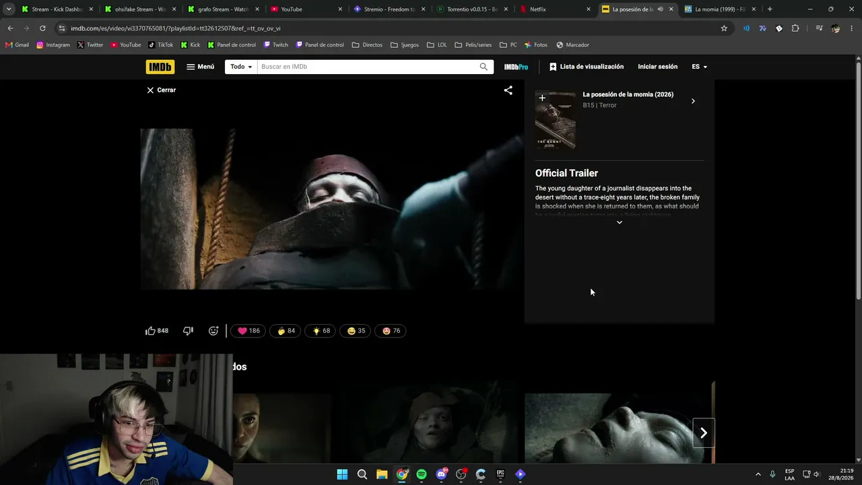This screenshot has height=485, width=862.
Task: Open the IMDb Menú hamburger menu
Action: pos(200,67)
